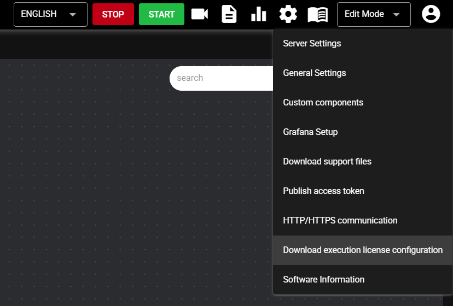The width and height of the screenshot is (453, 306).
Task: Open the ENGLISH language dropdown
Action: pyautogui.click(x=50, y=14)
